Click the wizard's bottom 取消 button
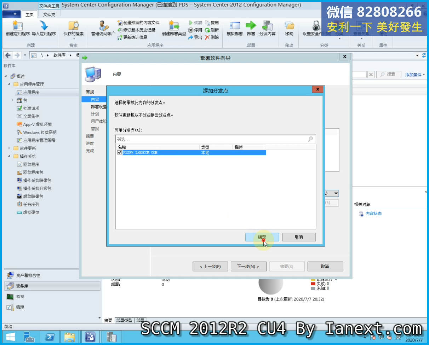 325,266
